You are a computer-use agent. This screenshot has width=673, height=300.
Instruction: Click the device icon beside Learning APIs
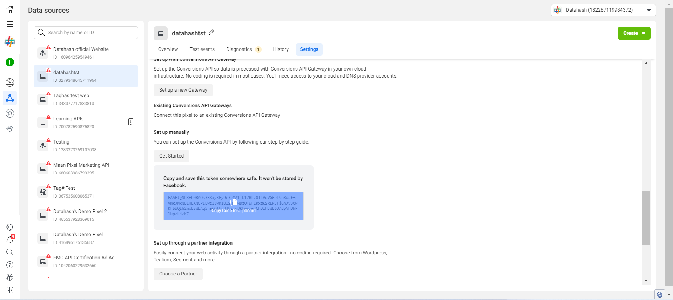tap(131, 122)
